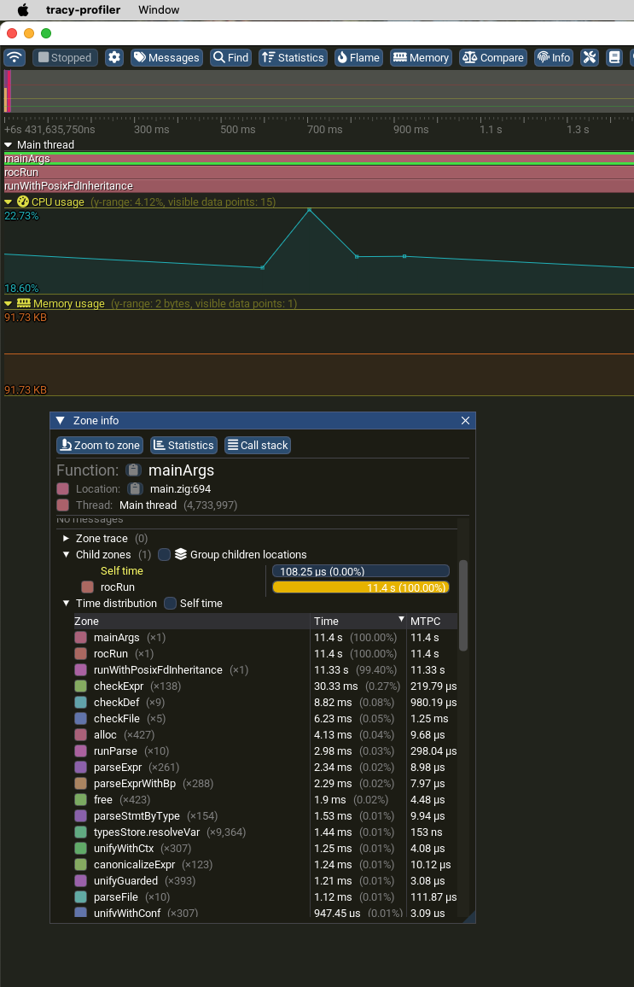Viewport: 634px width, 987px height.
Task: Click the wifi connection icon in toolbar
Action: coord(15,57)
